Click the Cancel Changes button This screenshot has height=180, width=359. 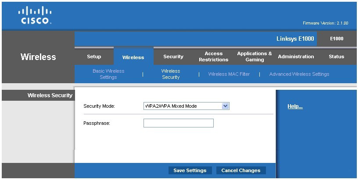pos(241,170)
